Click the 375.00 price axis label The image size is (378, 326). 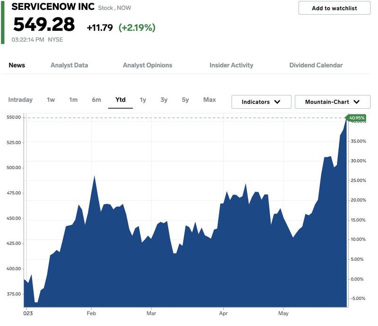click(14, 294)
